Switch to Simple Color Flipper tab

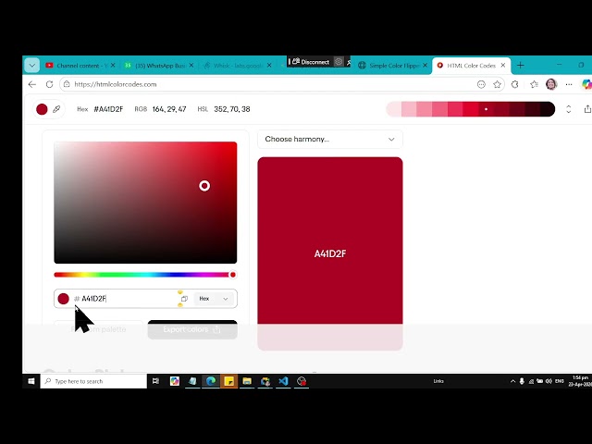(x=390, y=66)
